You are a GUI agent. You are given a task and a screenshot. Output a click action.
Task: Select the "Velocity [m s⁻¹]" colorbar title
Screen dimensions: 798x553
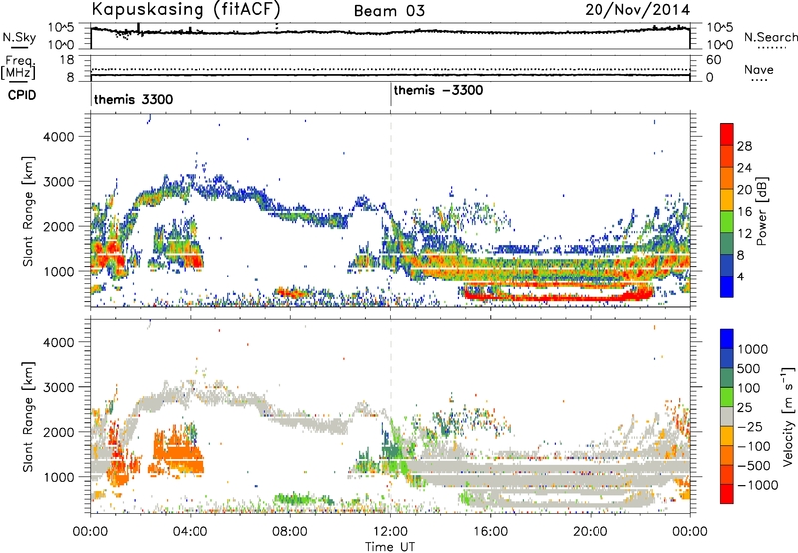pyautogui.click(x=788, y=416)
